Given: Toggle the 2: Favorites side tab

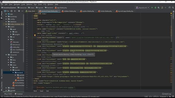Looking at the screenshot, I should click(2, 86).
